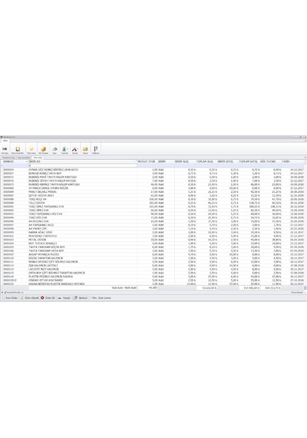Screen dimensions: 307x438
Task: Click the TOPLAM ALIŞ column header
Action: coord(206,161)
